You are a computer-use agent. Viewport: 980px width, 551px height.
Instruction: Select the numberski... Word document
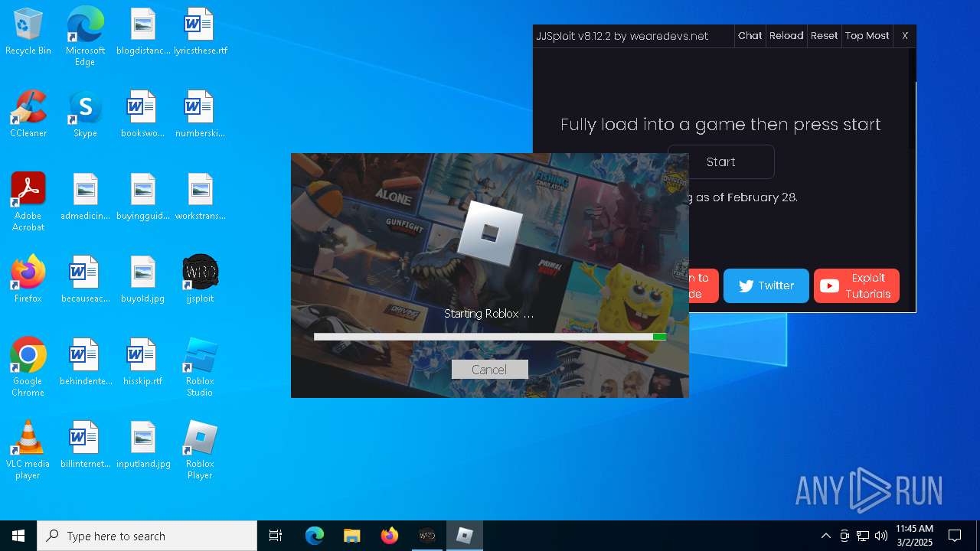tap(200, 115)
